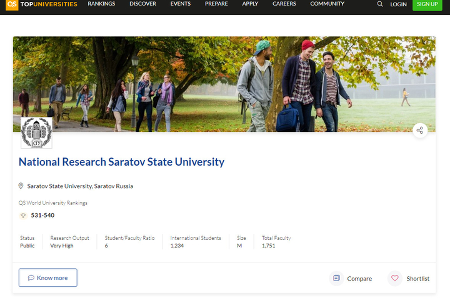Click the Research Output Very High value
Screen dimensions: 450x300
click(62, 246)
